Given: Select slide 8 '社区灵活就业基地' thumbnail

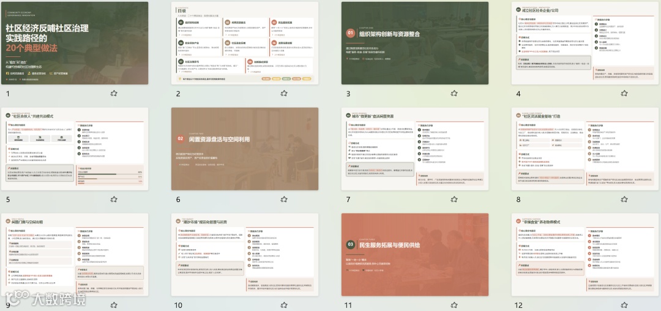Looking at the screenshot, I should coord(585,149).
